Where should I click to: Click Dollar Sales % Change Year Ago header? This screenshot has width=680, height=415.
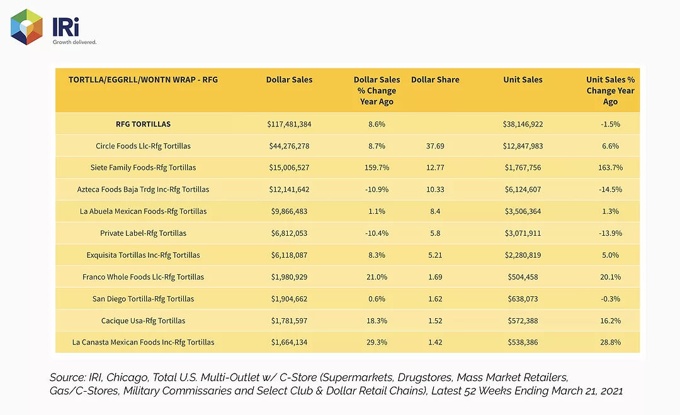[377, 91]
